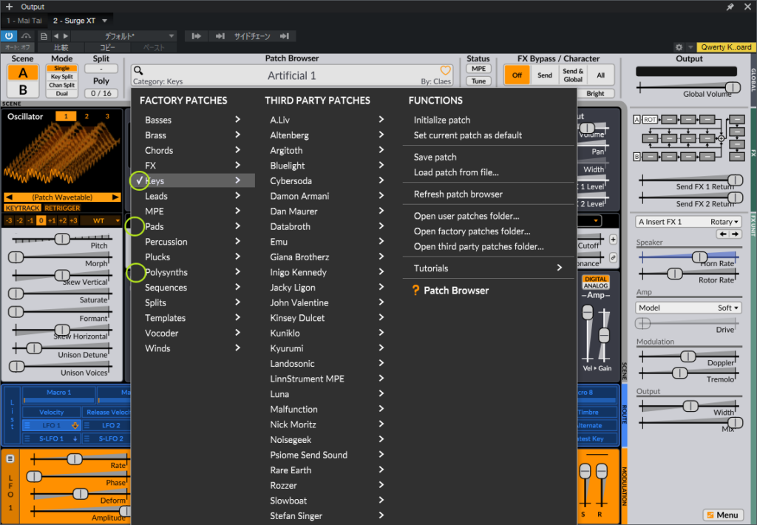The image size is (757, 525).
Task: Choose Initialize patch from Functions
Action: (442, 120)
